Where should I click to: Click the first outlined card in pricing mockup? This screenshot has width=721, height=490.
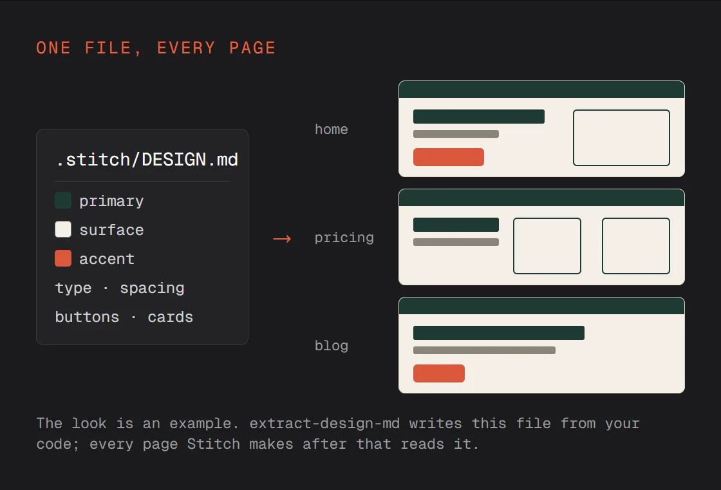pos(547,246)
